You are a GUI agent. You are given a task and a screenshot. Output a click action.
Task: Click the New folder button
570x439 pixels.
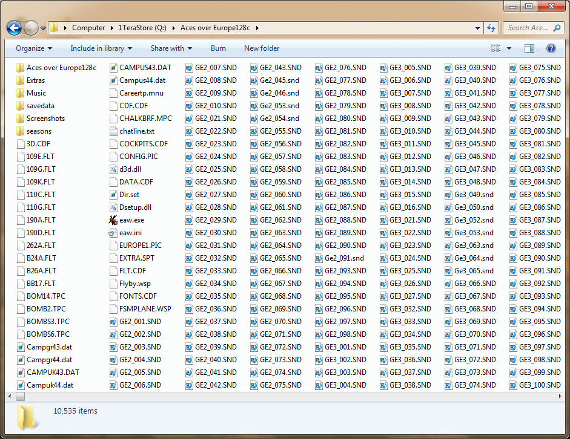pos(262,48)
